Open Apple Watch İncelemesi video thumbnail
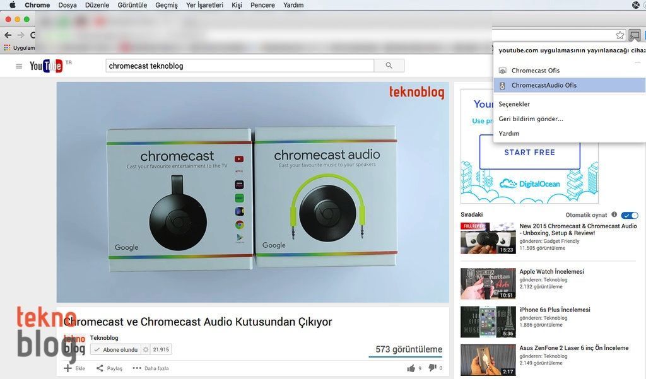Image resolution: width=646 pixels, height=379 pixels. [x=488, y=283]
